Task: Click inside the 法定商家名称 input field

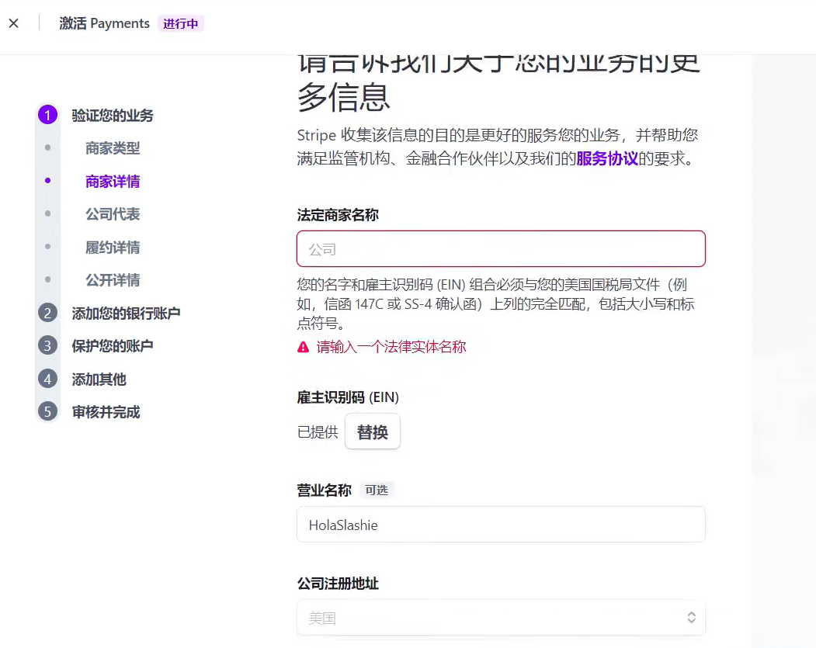Action: pos(501,248)
